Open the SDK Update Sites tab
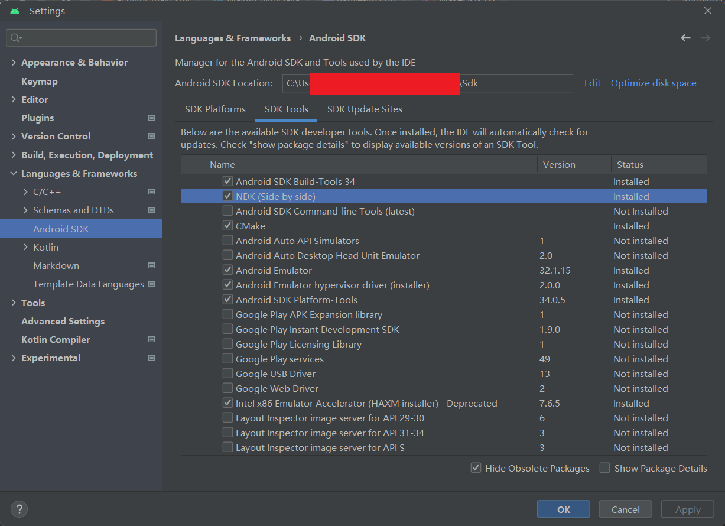725x526 pixels. (x=365, y=109)
